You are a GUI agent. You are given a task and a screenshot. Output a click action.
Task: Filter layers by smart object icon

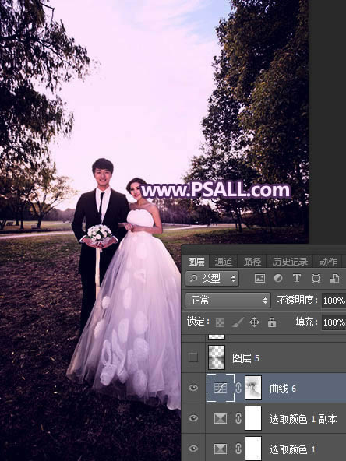335,278
